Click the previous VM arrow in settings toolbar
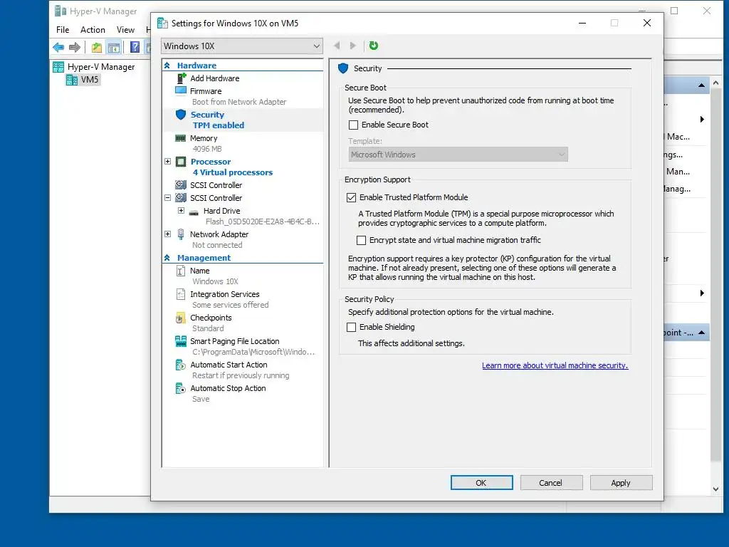 point(337,46)
